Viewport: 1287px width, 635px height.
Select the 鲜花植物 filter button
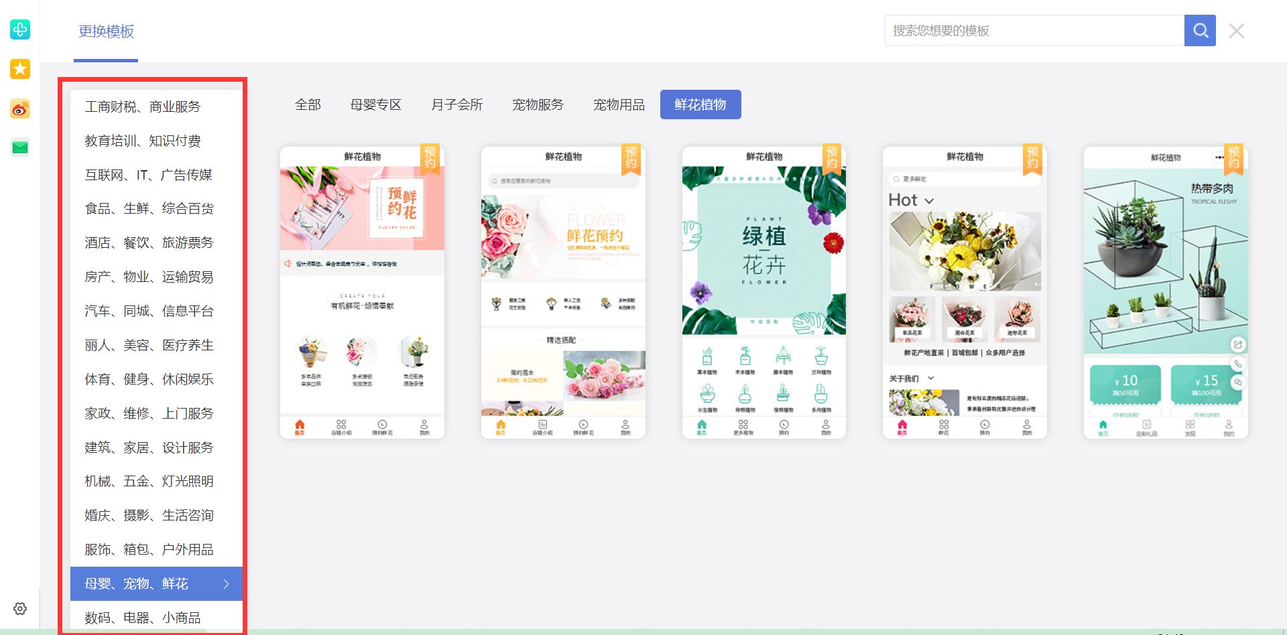(x=700, y=104)
